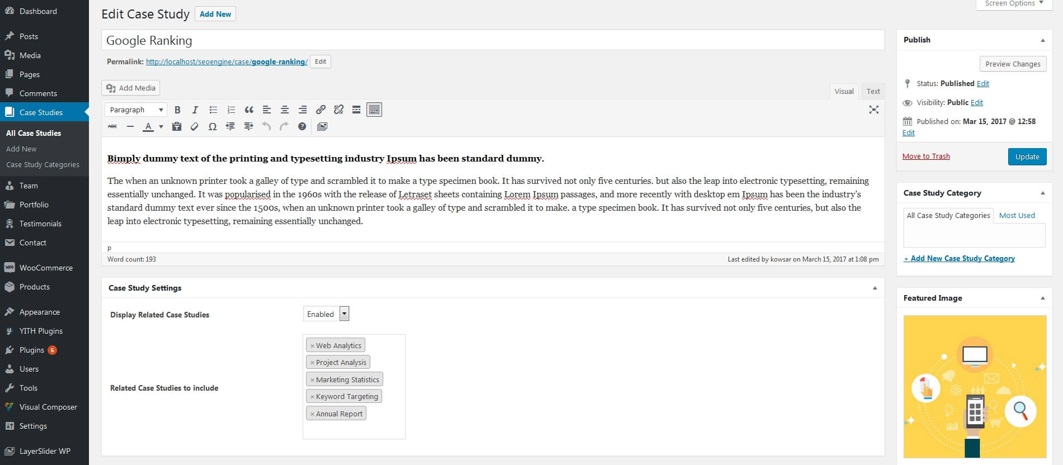Open the Display Related Case Studies dropdown
The height and width of the screenshot is (465, 1063).
pos(326,314)
